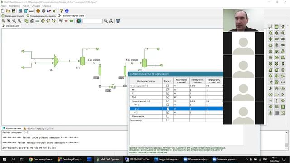Click the search-in-document icon with magnifier

[111, 21]
